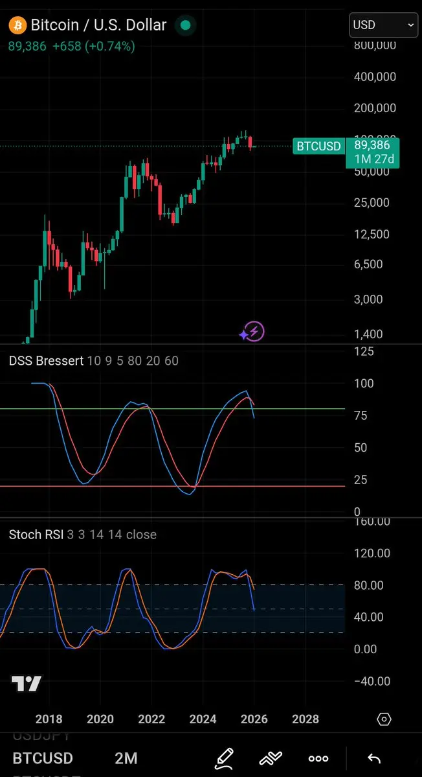Screen dimensions: 422x777
Task: Click the Stoch RSI parameters 3 3 14 14 close
Action: click(x=112, y=534)
